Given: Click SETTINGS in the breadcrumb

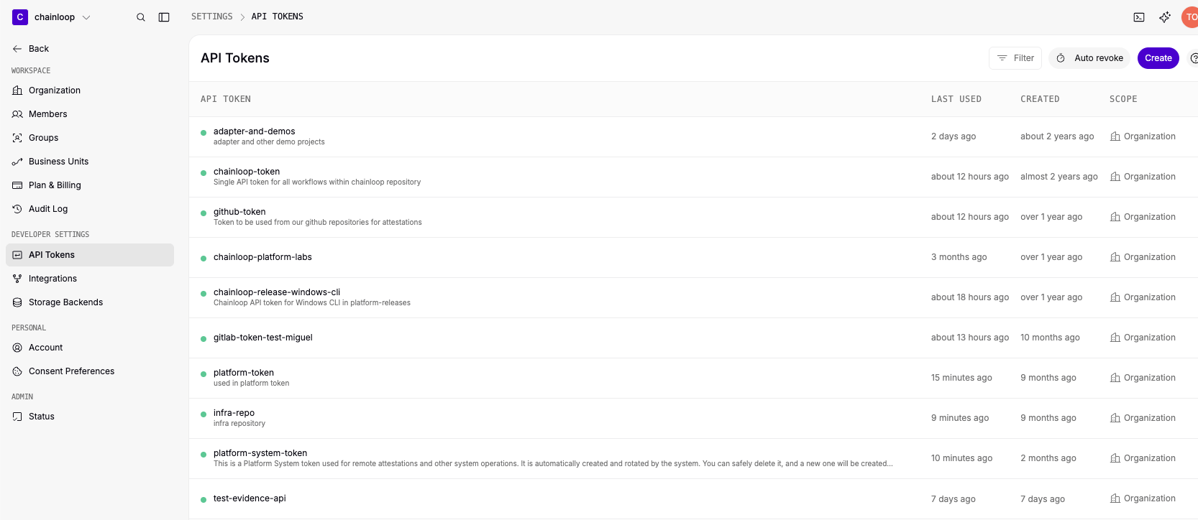Looking at the screenshot, I should [x=212, y=17].
